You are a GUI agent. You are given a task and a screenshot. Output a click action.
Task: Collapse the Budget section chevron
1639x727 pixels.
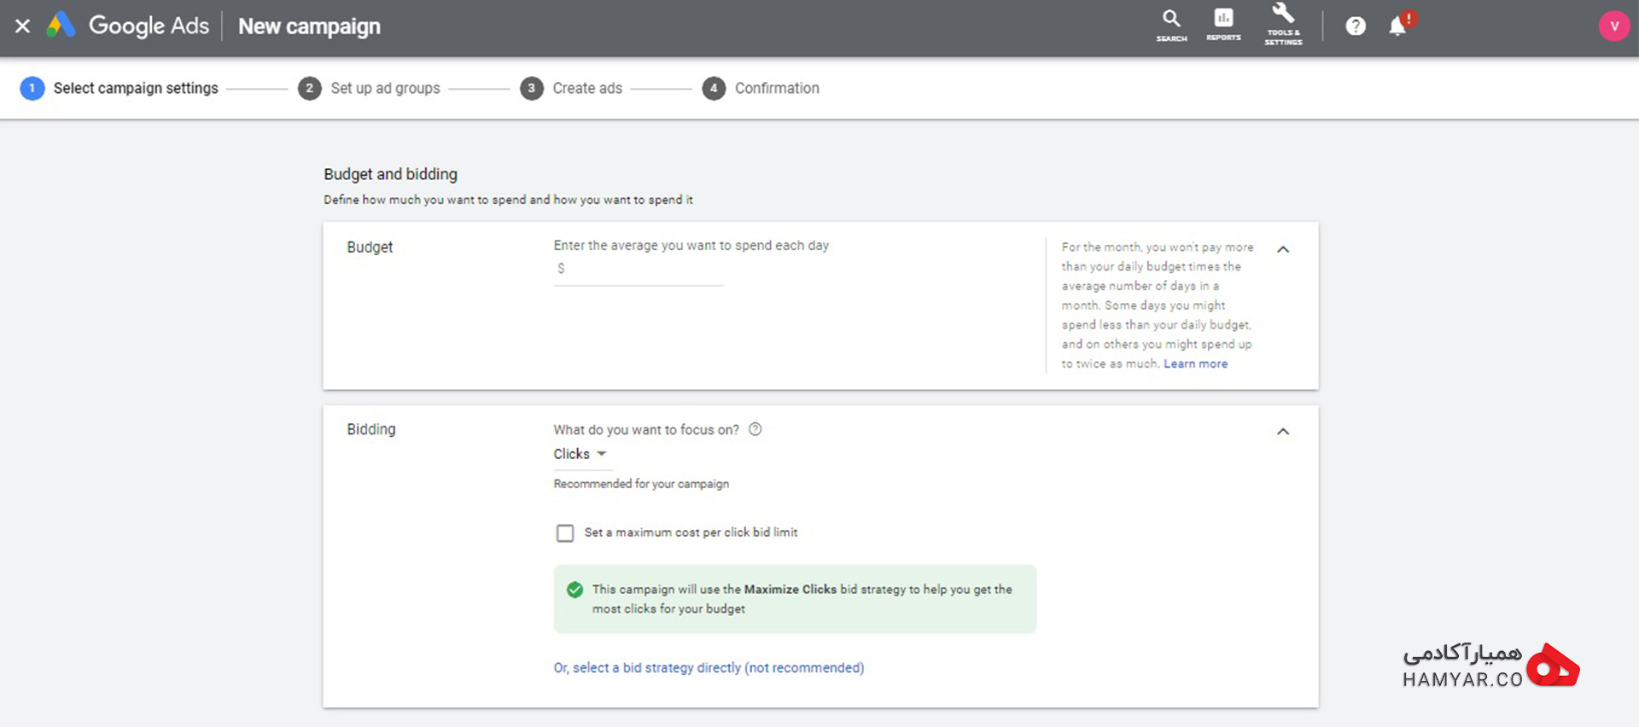pyautogui.click(x=1282, y=249)
